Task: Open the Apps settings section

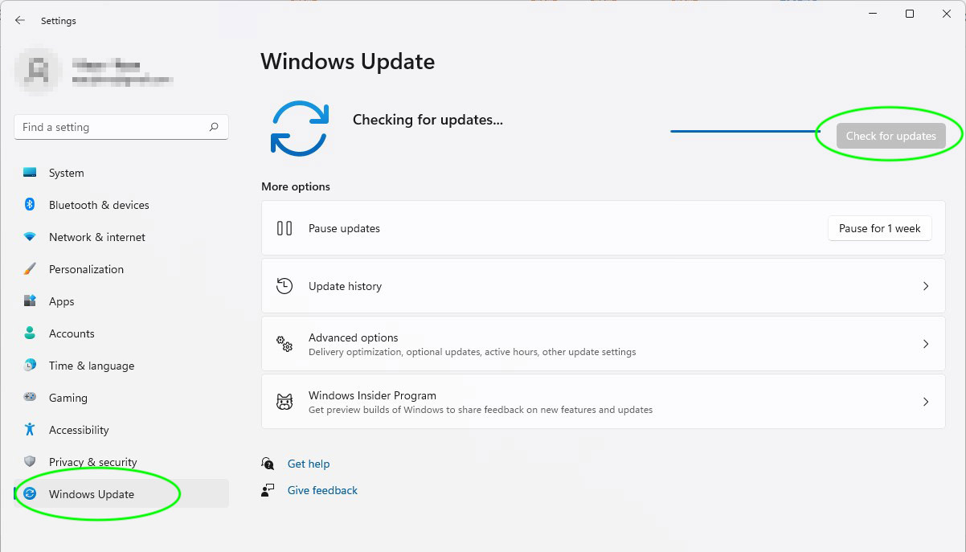Action: [x=121, y=301]
